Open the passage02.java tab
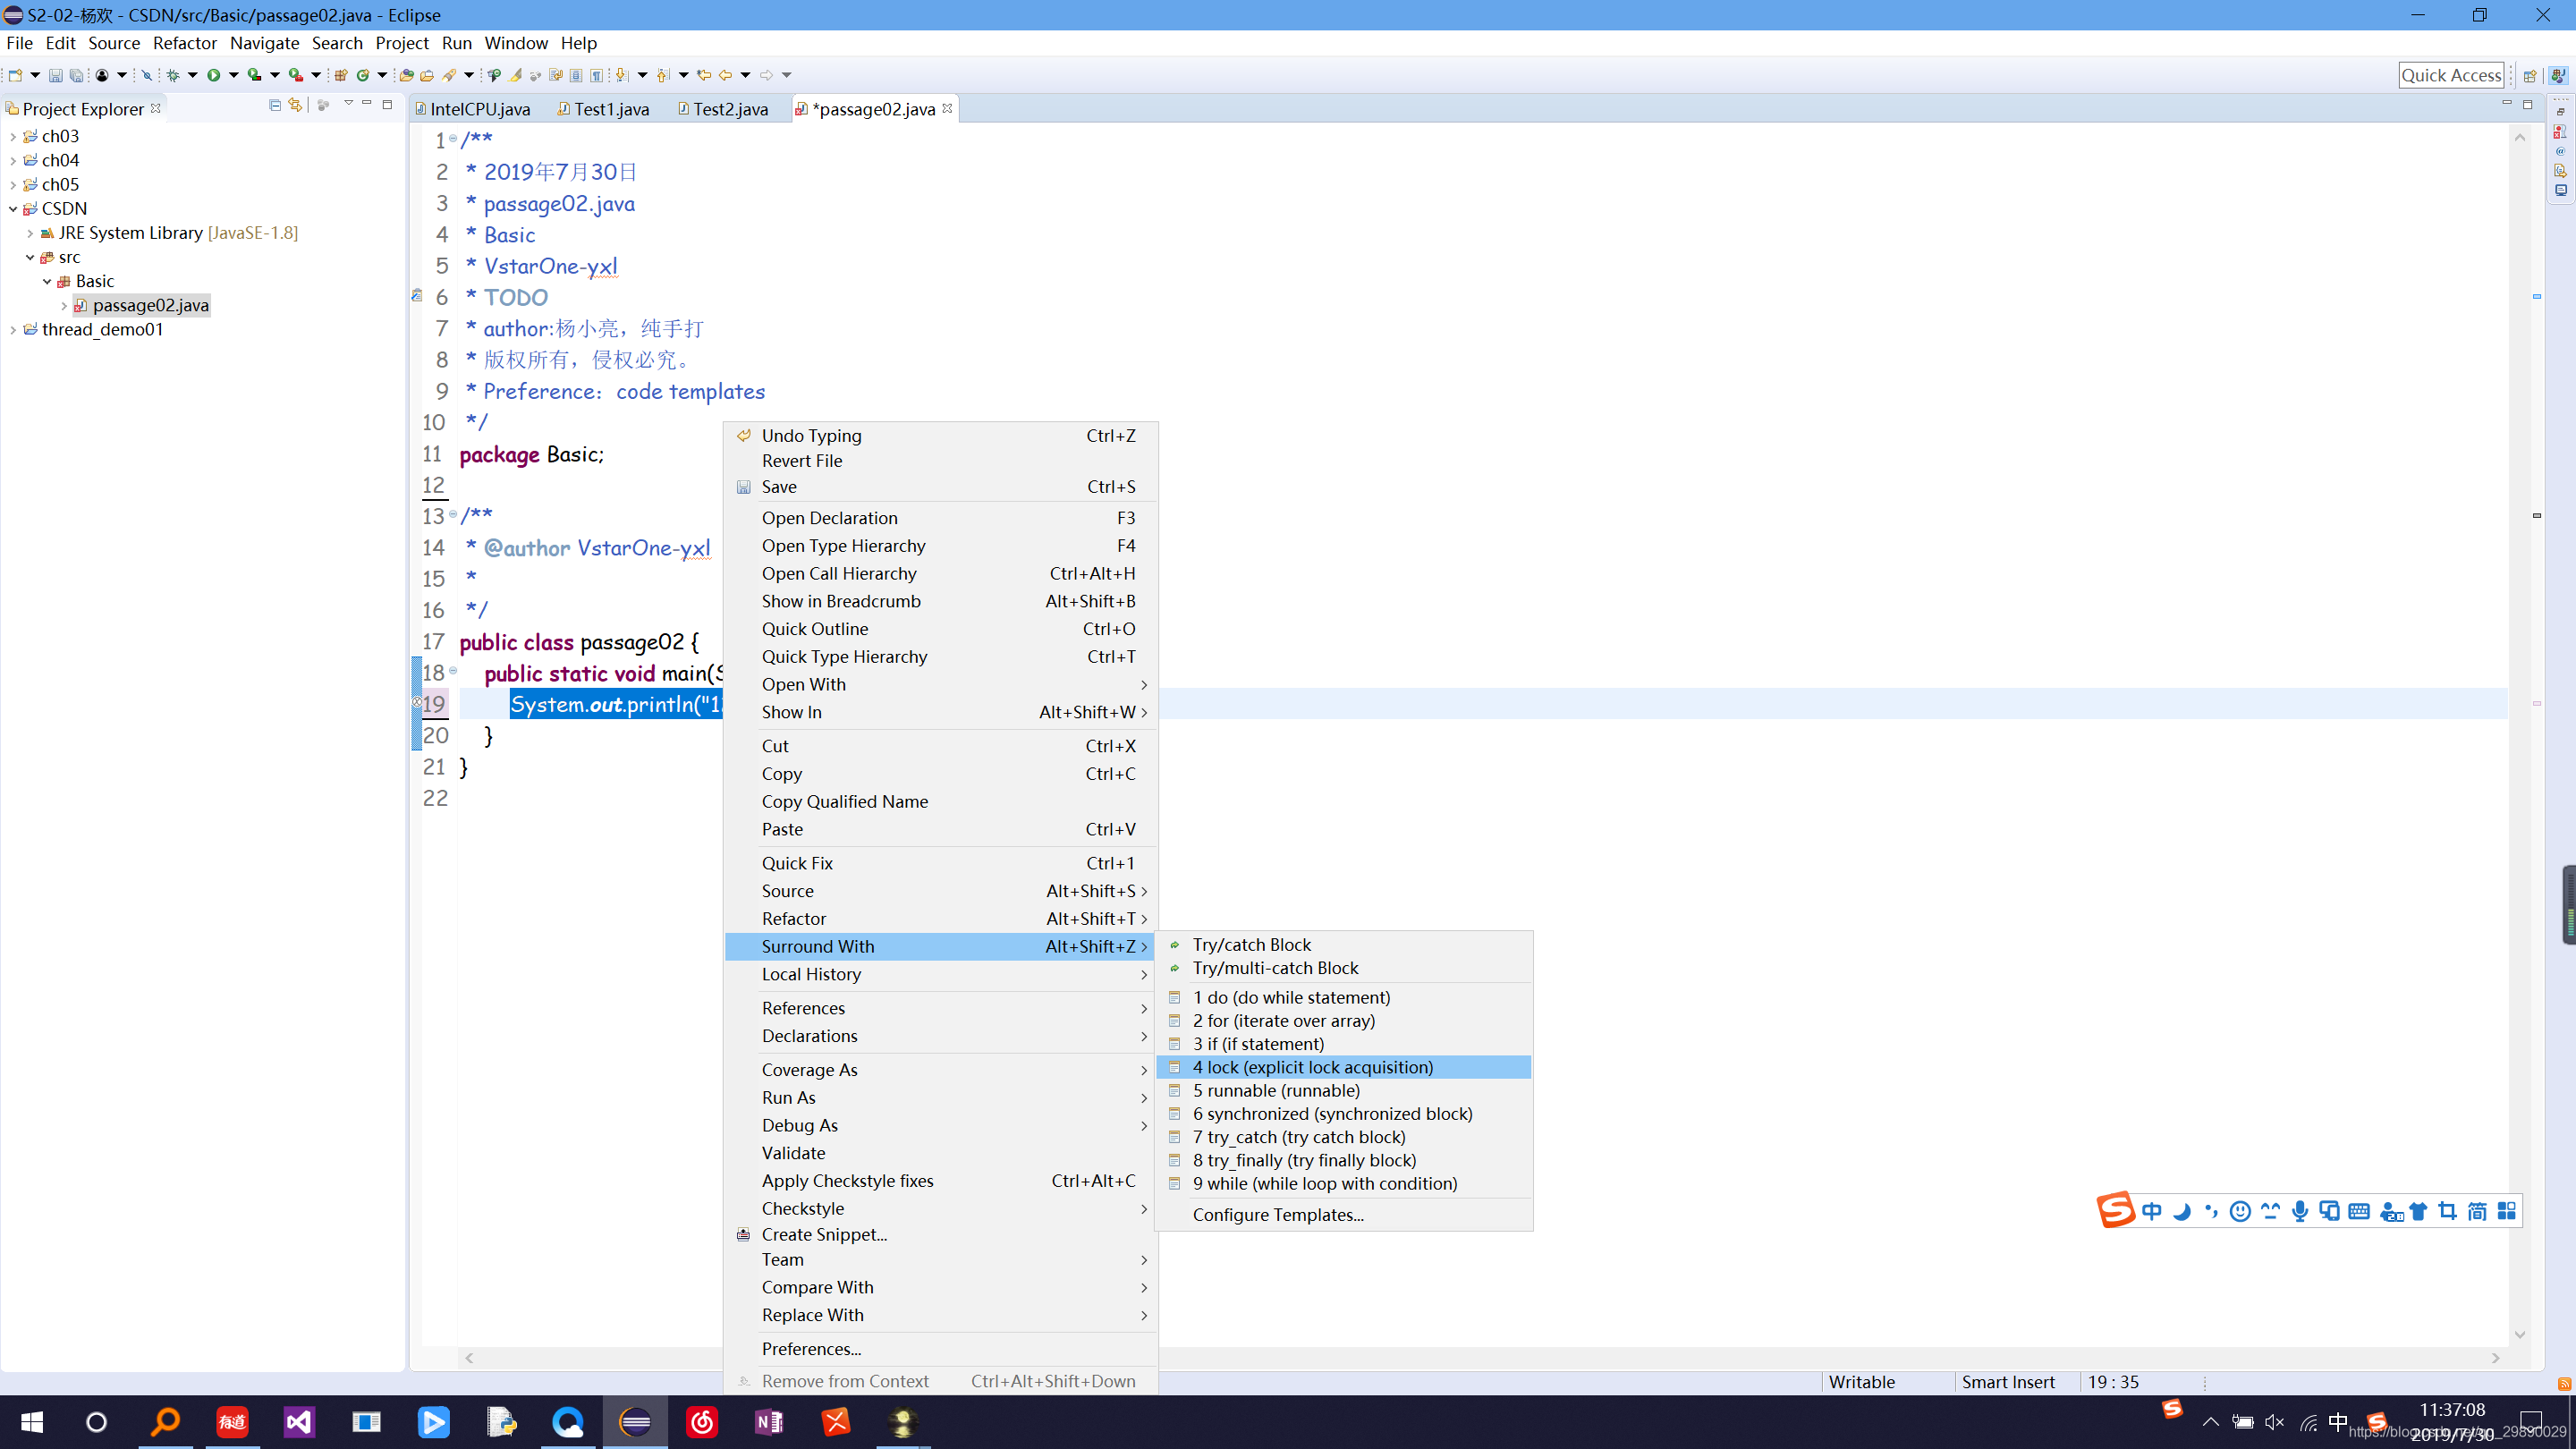This screenshot has width=2576, height=1449. click(x=870, y=108)
